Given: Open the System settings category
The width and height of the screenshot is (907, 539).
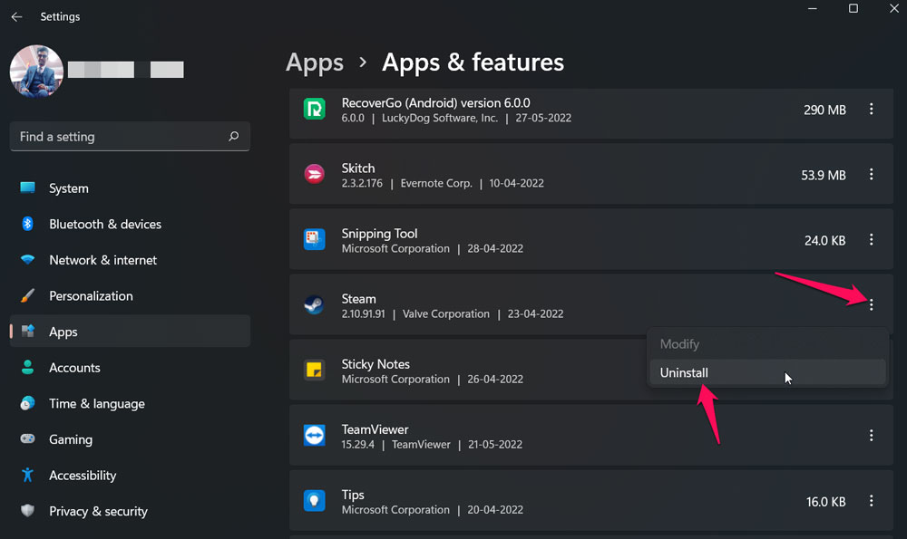Looking at the screenshot, I should 130,188.
